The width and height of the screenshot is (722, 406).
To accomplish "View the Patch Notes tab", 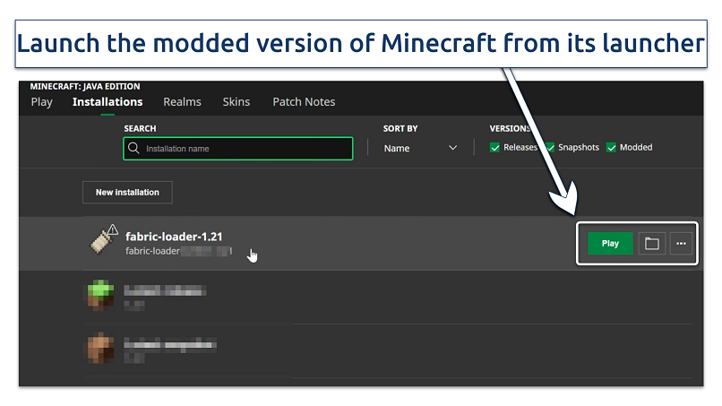I will point(304,102).
